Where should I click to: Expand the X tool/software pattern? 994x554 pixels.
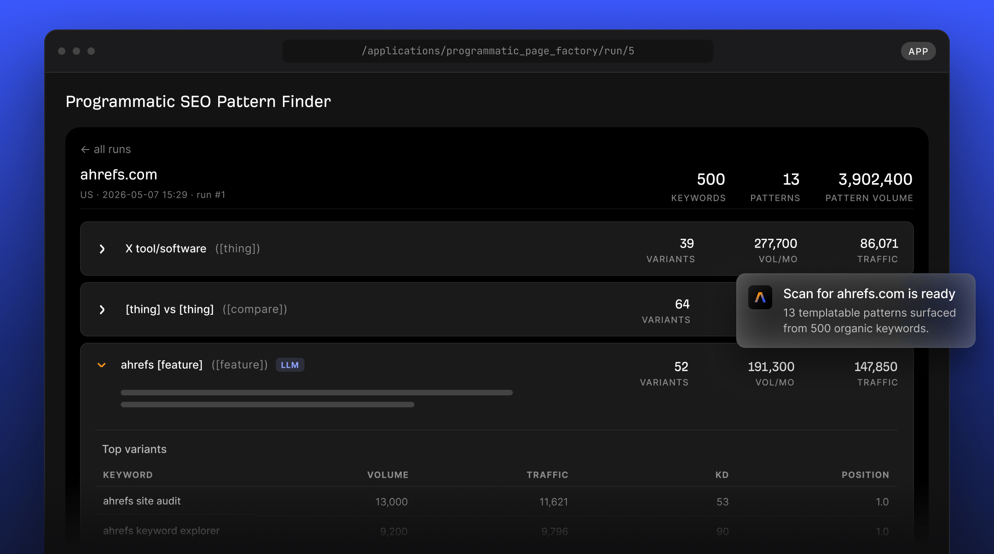point(102,249)
